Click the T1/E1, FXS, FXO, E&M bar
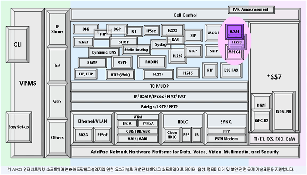Viewport: 307px width, 175px height. click(x=274, y=139)
